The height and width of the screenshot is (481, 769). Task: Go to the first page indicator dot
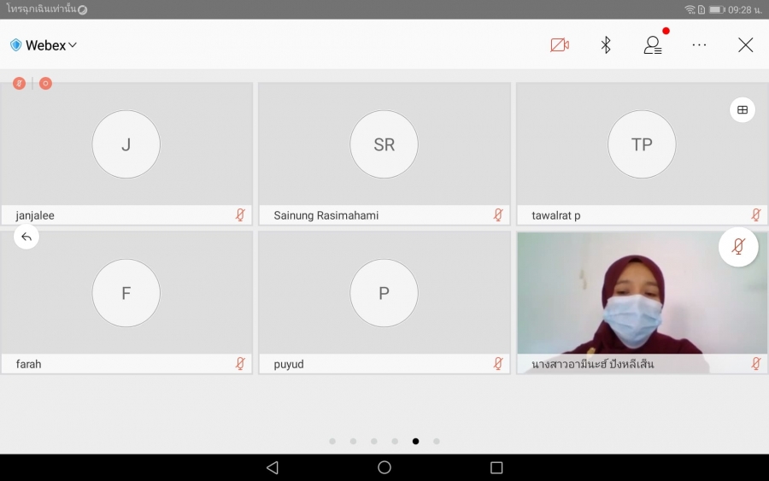[x=332, y=442]
